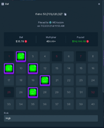Viewport: 104px width, 128px height.
Task: Click red-numbered tile 5
Action: [57, 56]
